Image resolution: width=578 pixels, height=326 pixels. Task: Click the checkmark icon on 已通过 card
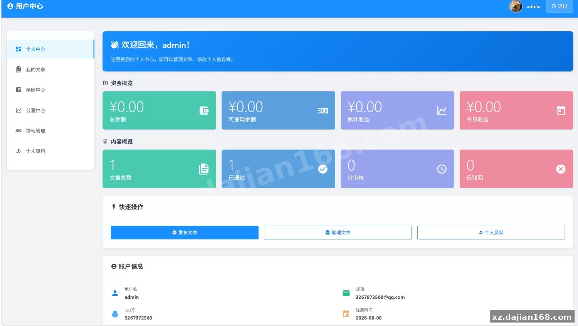click(323, 169)
